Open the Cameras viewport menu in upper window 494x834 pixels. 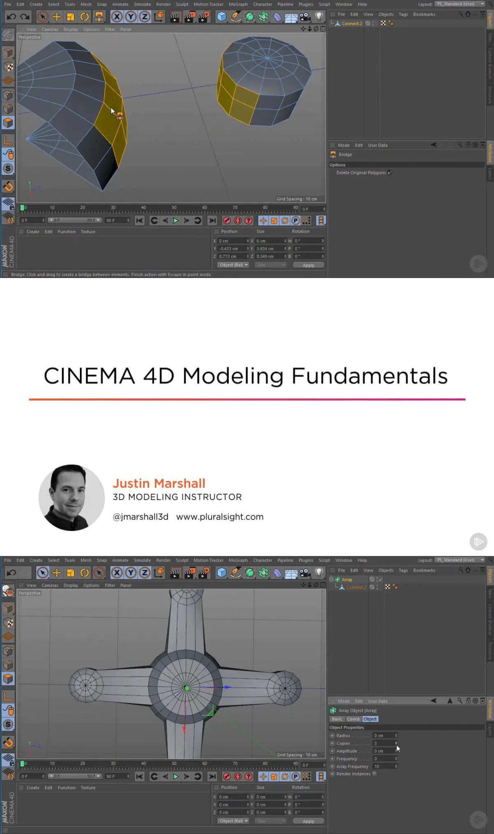pos(50,29)
